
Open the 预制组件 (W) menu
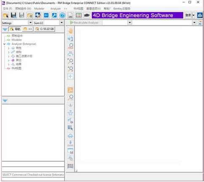click(x=23, y=8)
